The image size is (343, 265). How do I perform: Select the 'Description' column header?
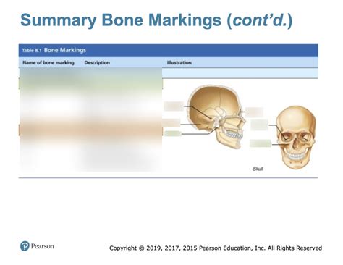pos(97,62)
